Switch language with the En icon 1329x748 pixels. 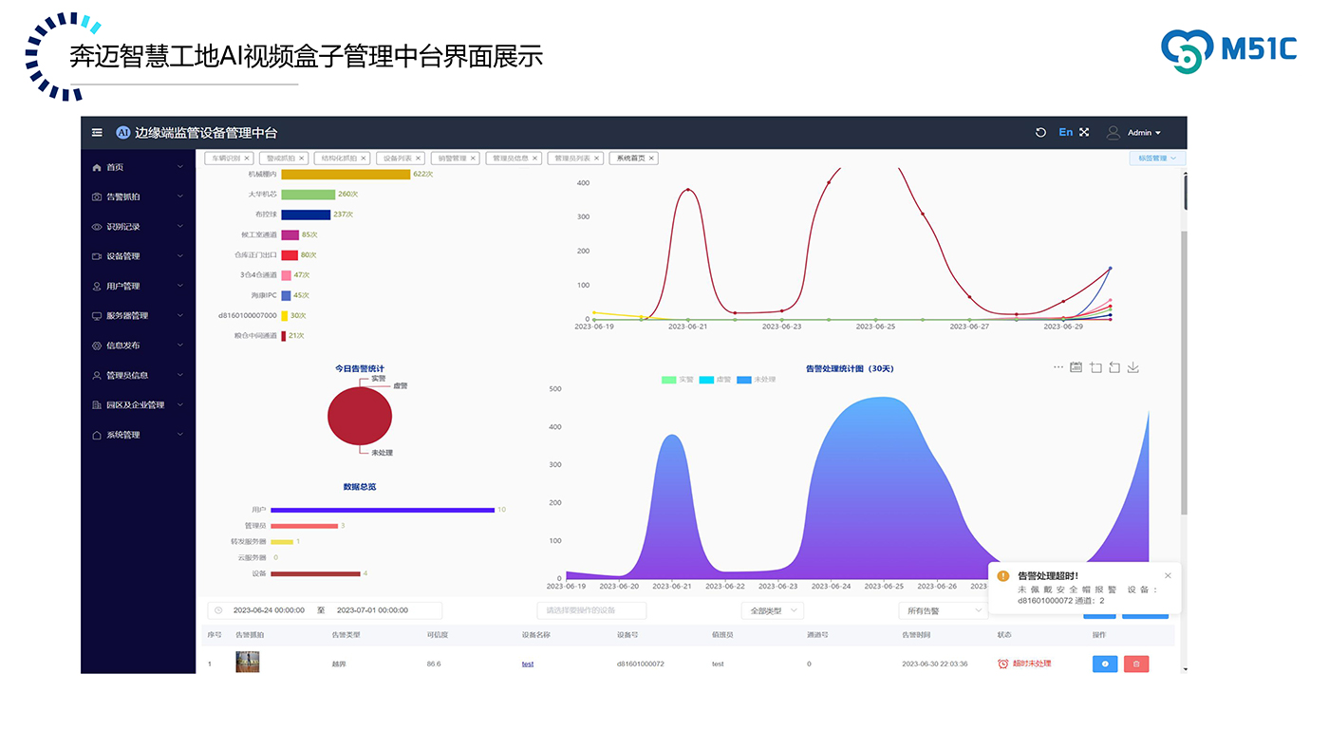point(1065,133)
